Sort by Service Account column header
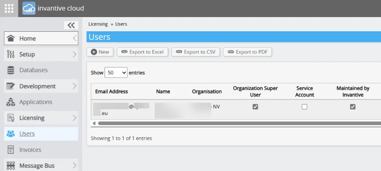Viewport: 381px width, 171px height. (304, 91)
